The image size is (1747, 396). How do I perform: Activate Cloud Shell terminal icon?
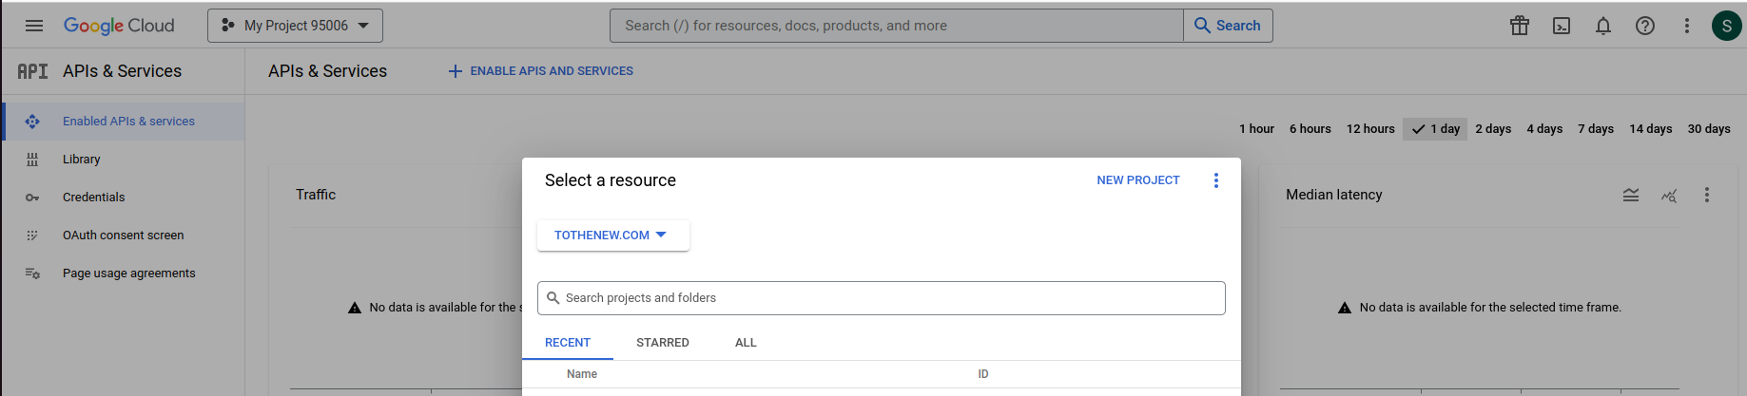pyautogui.click(x=1562, y=26)
